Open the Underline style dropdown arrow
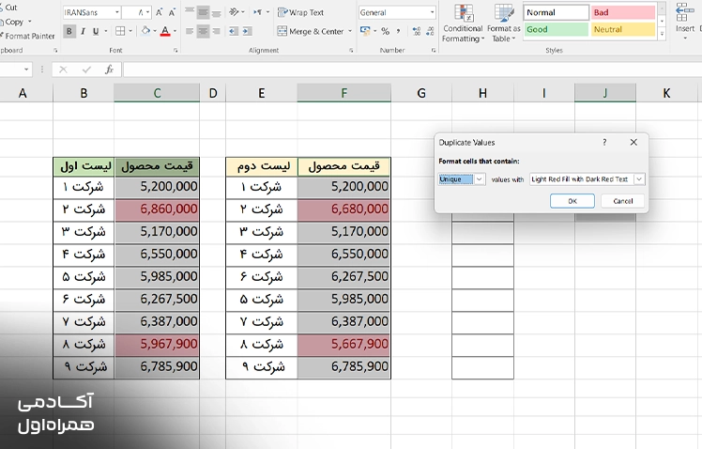This screenshot has width=702, height=449. [x=106, y=31]
